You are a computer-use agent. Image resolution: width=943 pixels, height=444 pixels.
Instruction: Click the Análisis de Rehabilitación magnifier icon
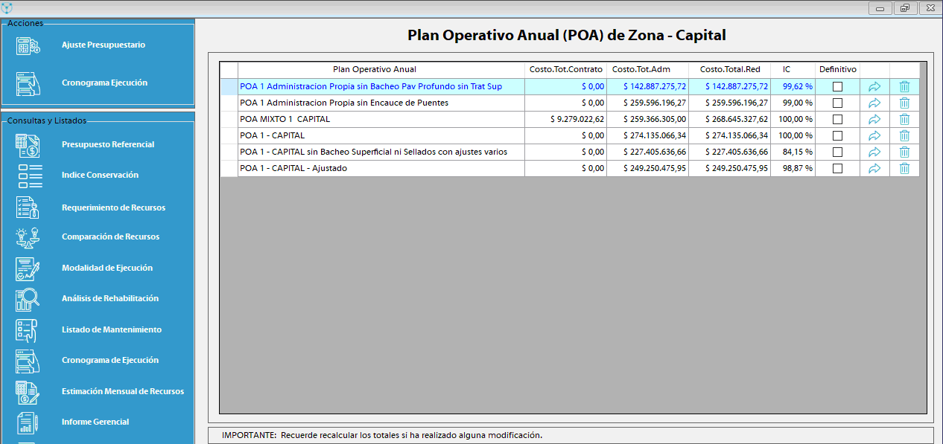coord(28,299)
